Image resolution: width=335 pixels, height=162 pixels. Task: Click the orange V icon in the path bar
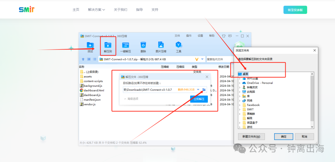[x=197, y=59]
